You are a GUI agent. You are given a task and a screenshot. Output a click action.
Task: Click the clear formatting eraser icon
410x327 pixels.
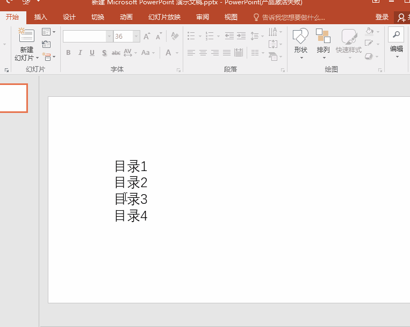(175, 37)
